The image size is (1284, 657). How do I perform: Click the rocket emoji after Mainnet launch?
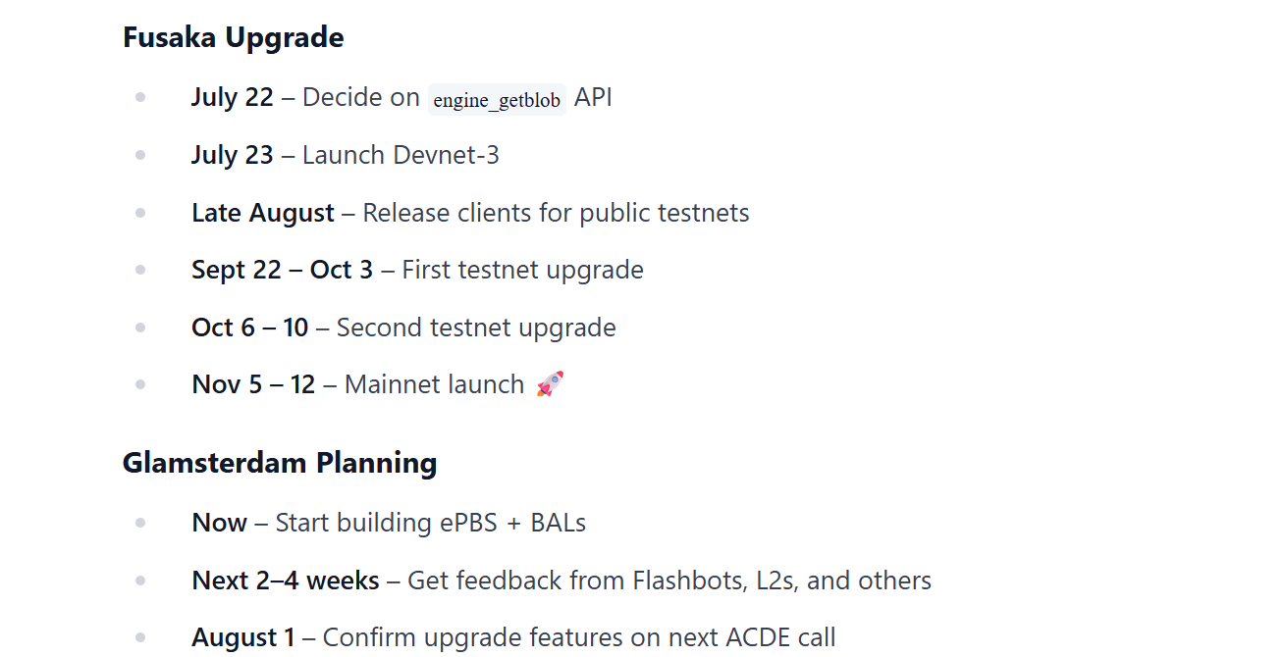click(x=550, y=384)
